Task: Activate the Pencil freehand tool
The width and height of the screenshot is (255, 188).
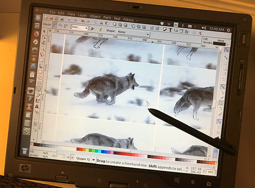Action: pos(39,89)
